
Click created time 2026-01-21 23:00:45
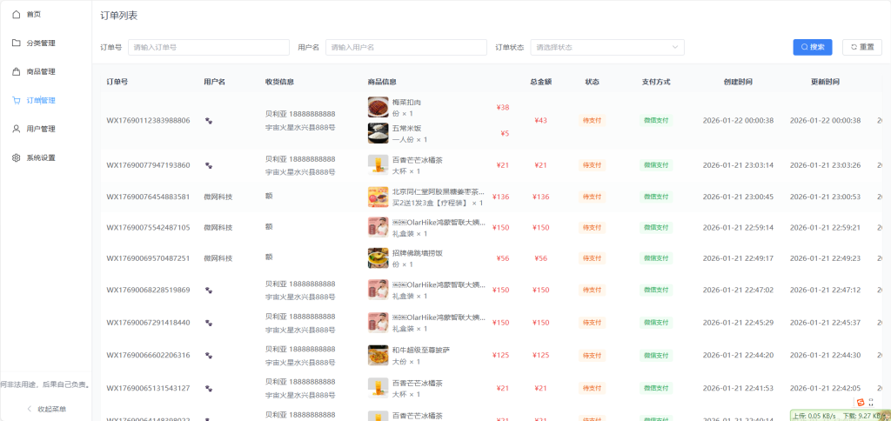738,197
